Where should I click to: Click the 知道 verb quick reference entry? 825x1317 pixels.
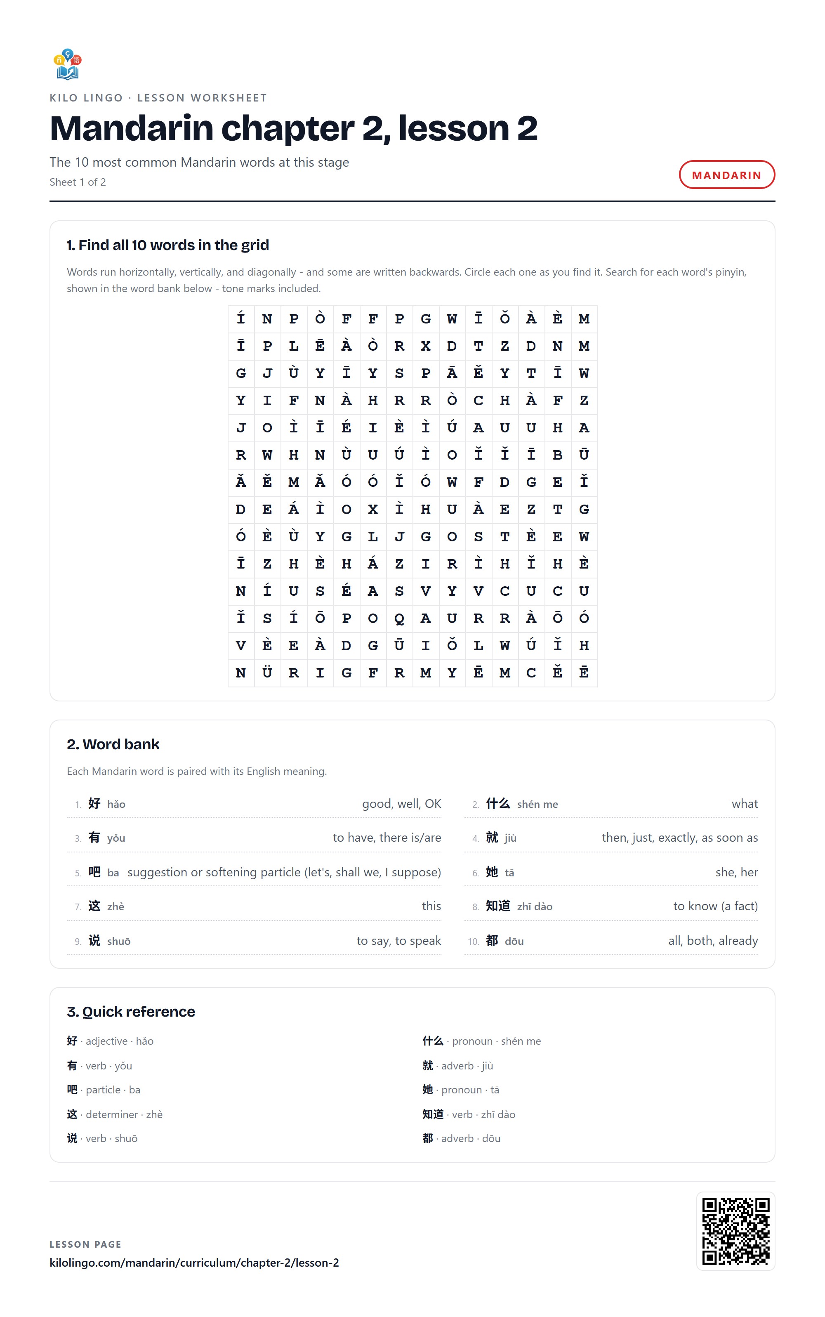tap(469, 1114)
